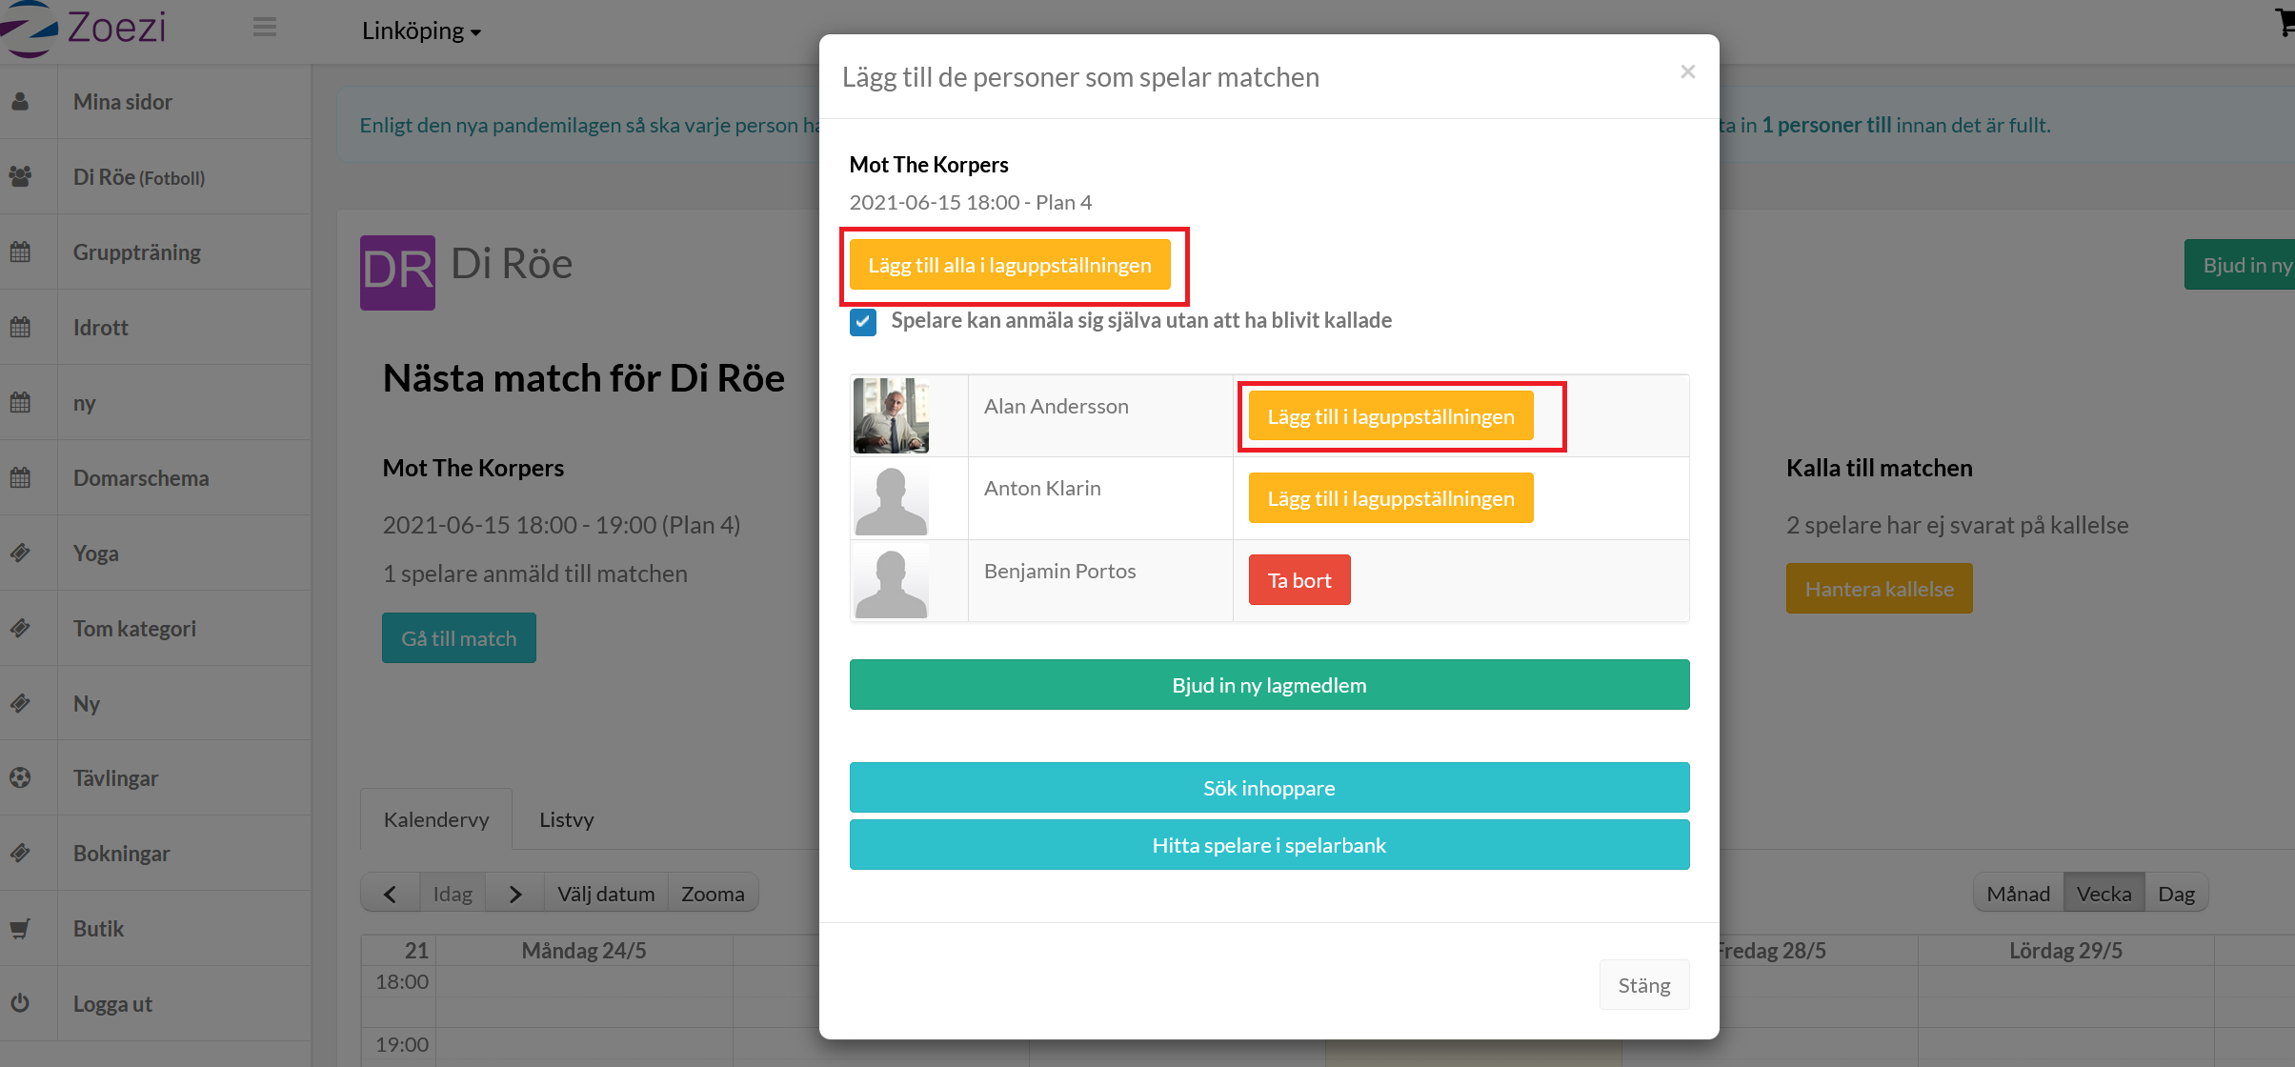Toggle the players self-signup checkbox

(863, 322)
